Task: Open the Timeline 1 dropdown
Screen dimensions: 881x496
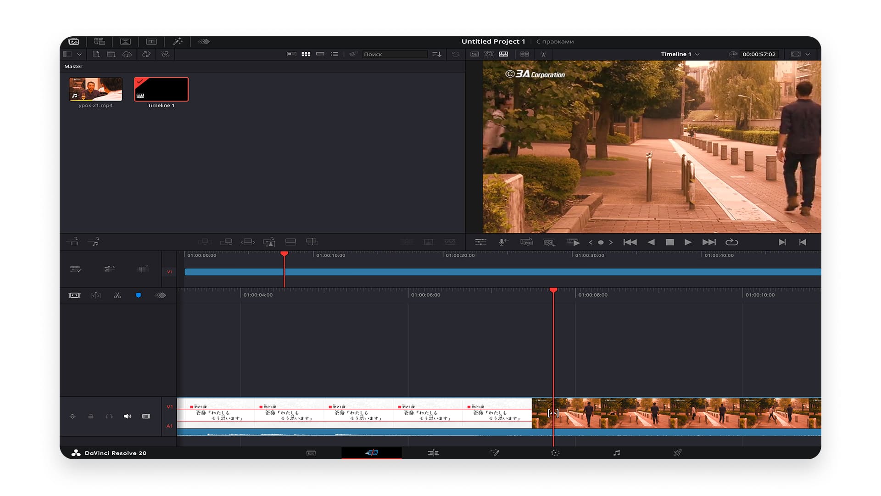Action: [x=680, y=54]
